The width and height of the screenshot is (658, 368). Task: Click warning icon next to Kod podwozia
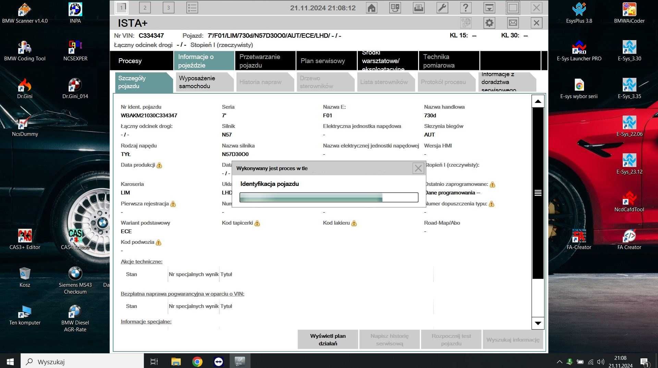[158, 242]
